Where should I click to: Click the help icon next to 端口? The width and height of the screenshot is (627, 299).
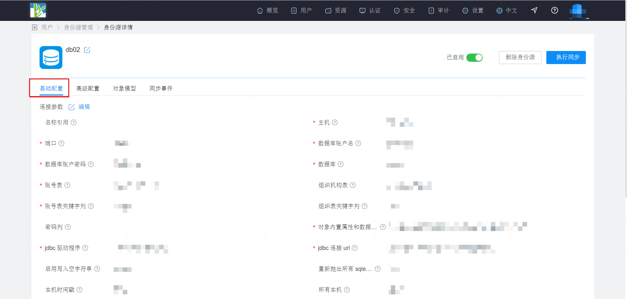61,143
